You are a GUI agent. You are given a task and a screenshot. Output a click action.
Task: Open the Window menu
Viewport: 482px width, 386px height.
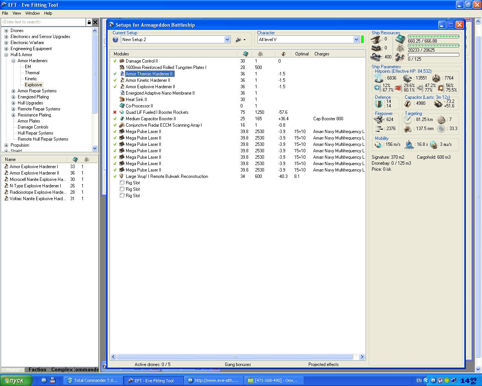(x=32, y=13)
